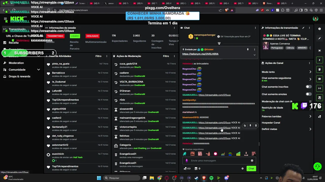
Task: Click the reply arrow on hovered chat message
Action: point(245,126)
